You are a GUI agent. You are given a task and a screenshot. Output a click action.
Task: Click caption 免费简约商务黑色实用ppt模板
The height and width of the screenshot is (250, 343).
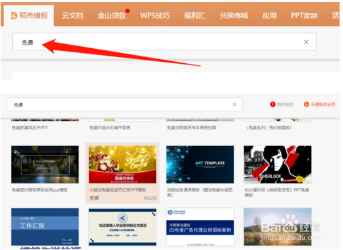[x=40, y=190]
